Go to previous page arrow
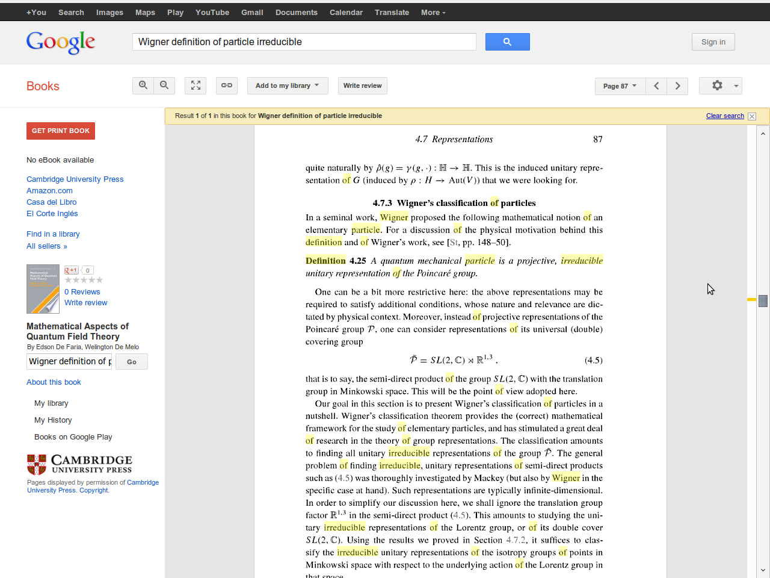The height and width of the screenshot is (578, 770). [x=656, y=86]
